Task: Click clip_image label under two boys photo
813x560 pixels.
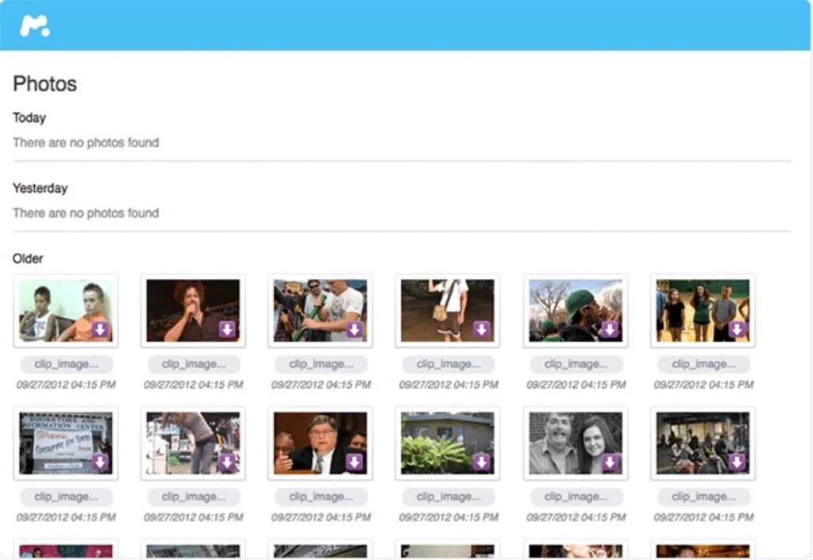Action: click(x=66, y=364)
